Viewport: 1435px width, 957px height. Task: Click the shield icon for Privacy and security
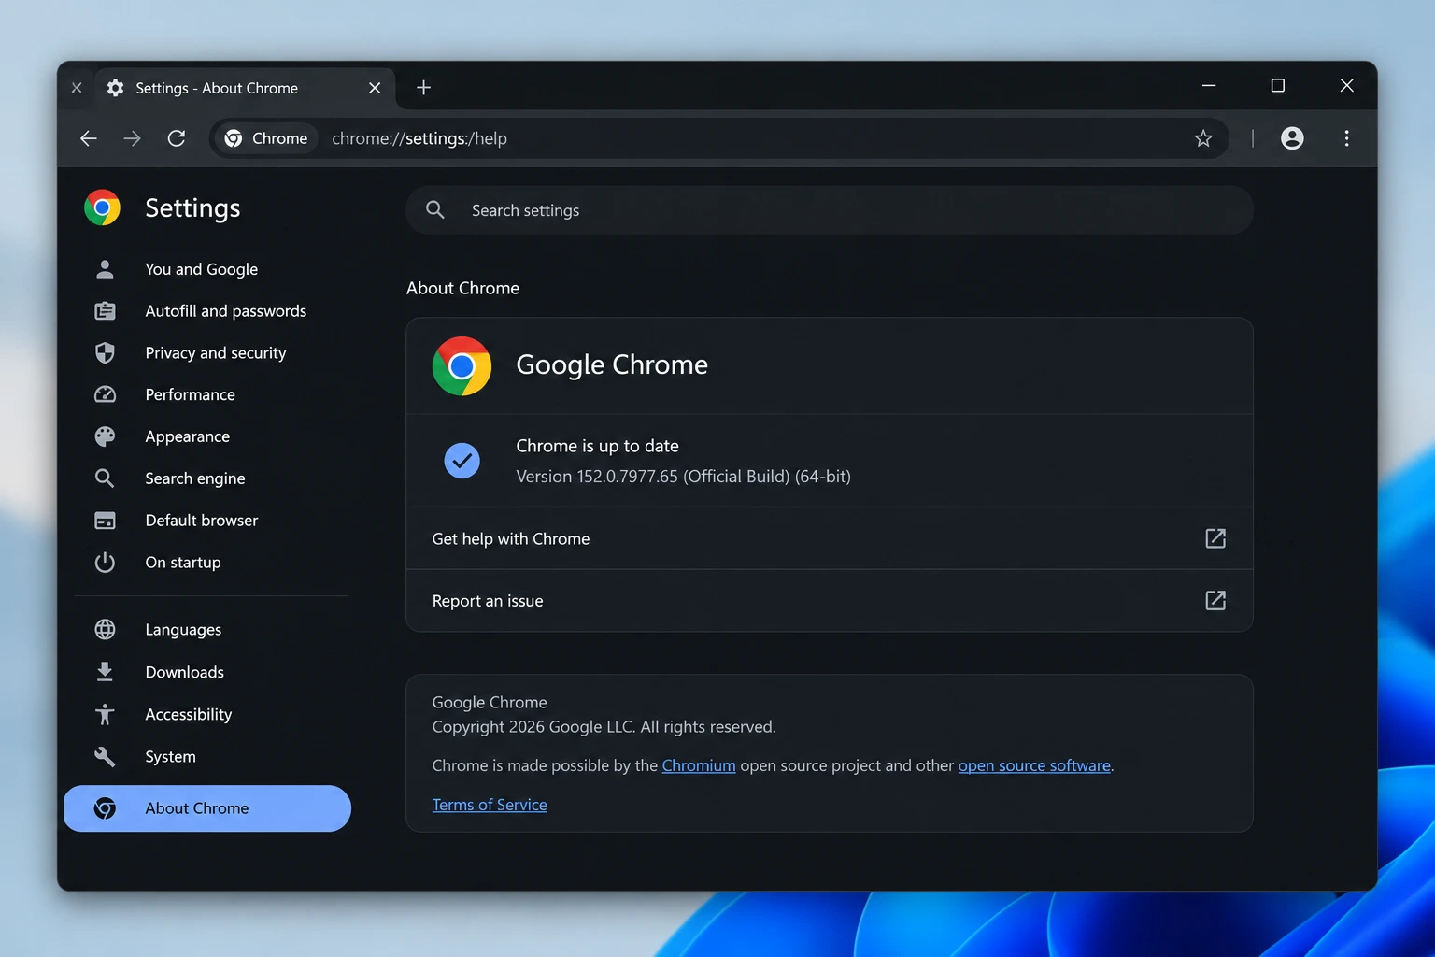pyautogui.click(x=105, y=353)
